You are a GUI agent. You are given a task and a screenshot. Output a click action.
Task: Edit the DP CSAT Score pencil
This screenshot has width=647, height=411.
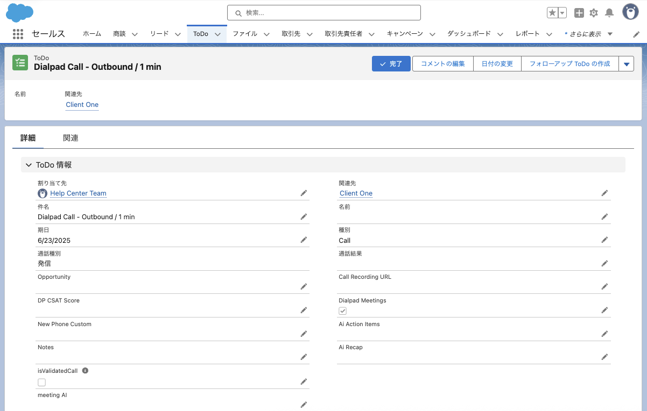(304, 310)
